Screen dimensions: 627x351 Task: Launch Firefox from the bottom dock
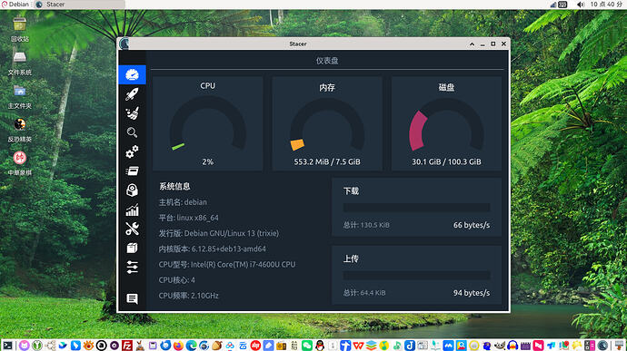(178, 346)
